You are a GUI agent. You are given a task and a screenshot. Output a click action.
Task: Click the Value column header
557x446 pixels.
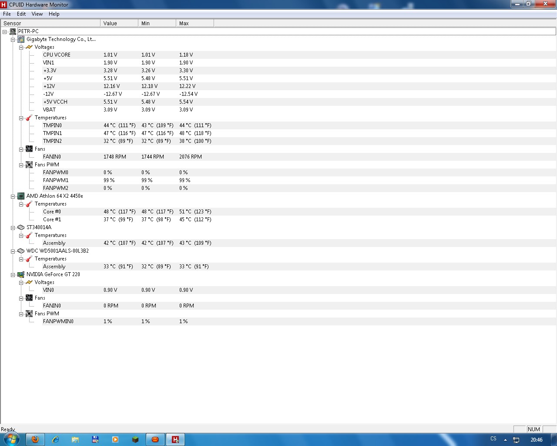coord(119,24)
